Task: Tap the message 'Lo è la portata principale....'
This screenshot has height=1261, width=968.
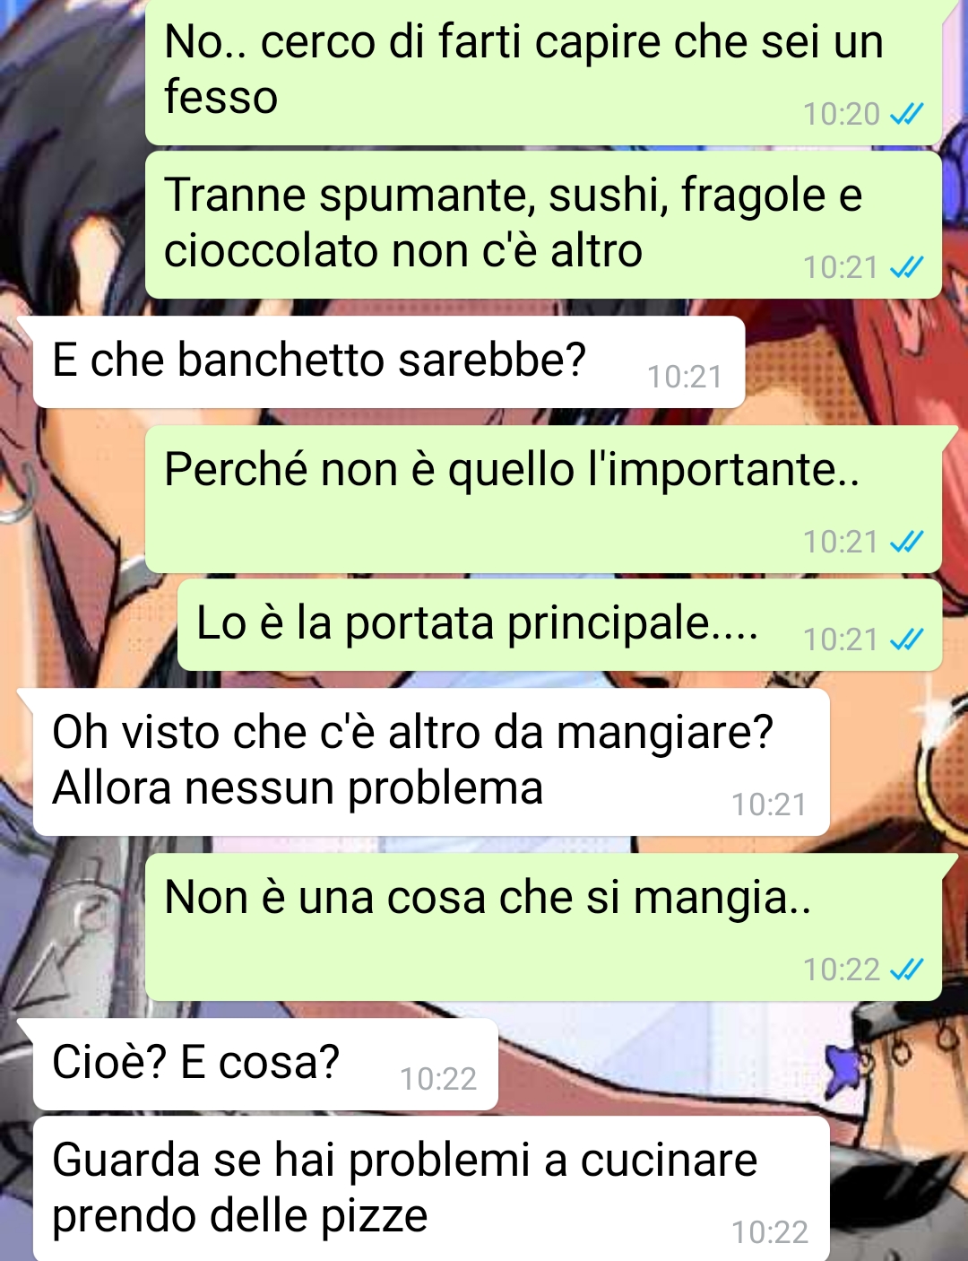Action: pos(559,625)
